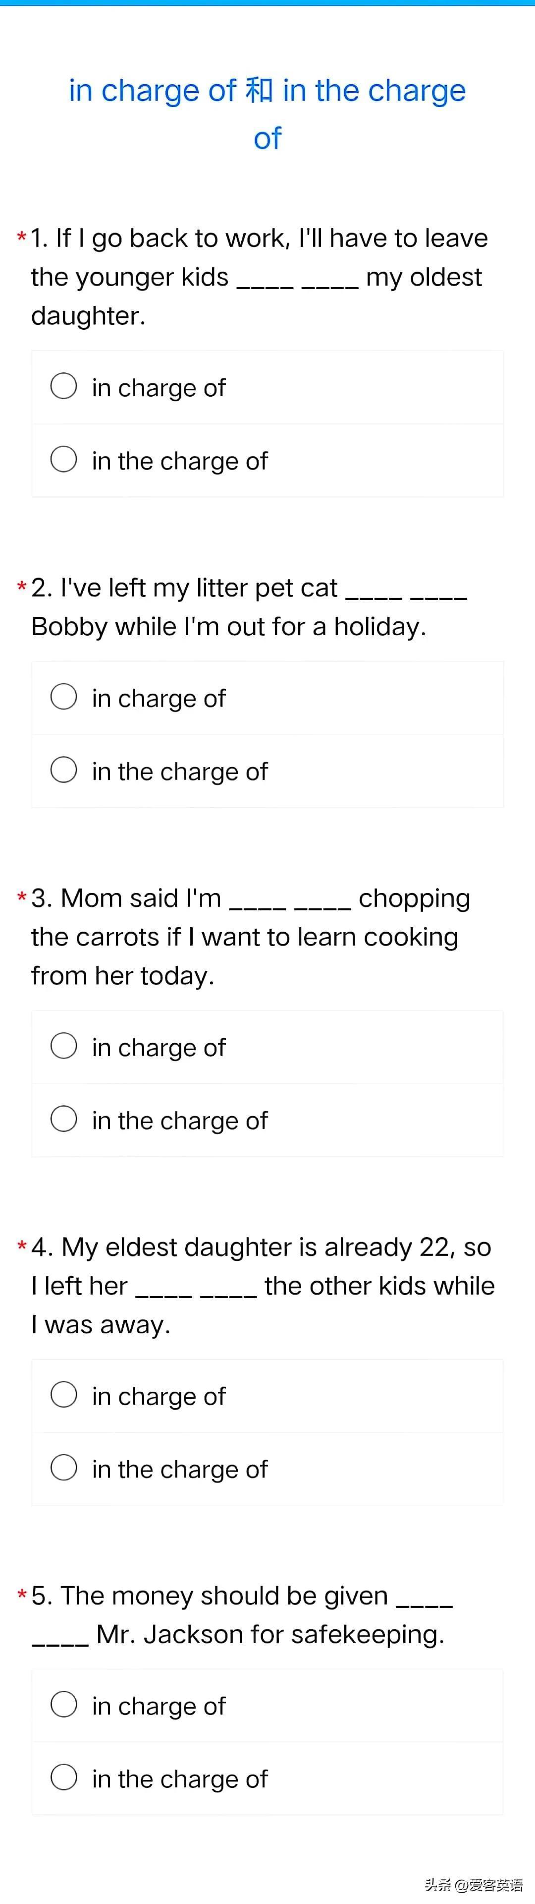Select 'in charge of' for question 1
Image resolution: width=535 pixels, height=1904 pixels.
pos(63,386)
